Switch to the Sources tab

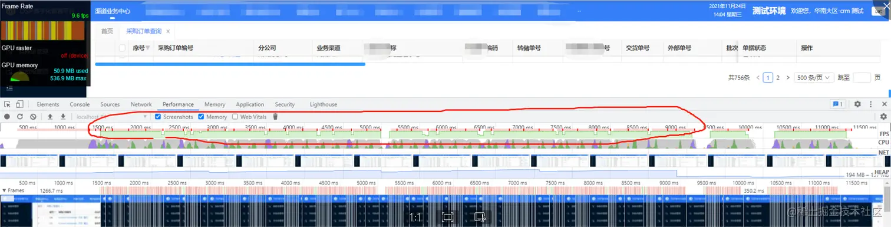pos(110,104)
